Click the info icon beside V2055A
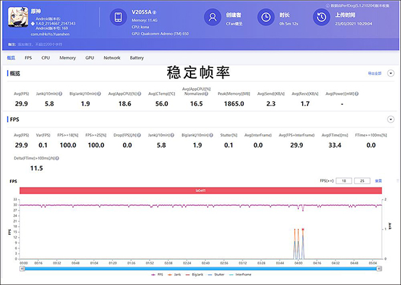401x285 pixels. click(156, 12)
